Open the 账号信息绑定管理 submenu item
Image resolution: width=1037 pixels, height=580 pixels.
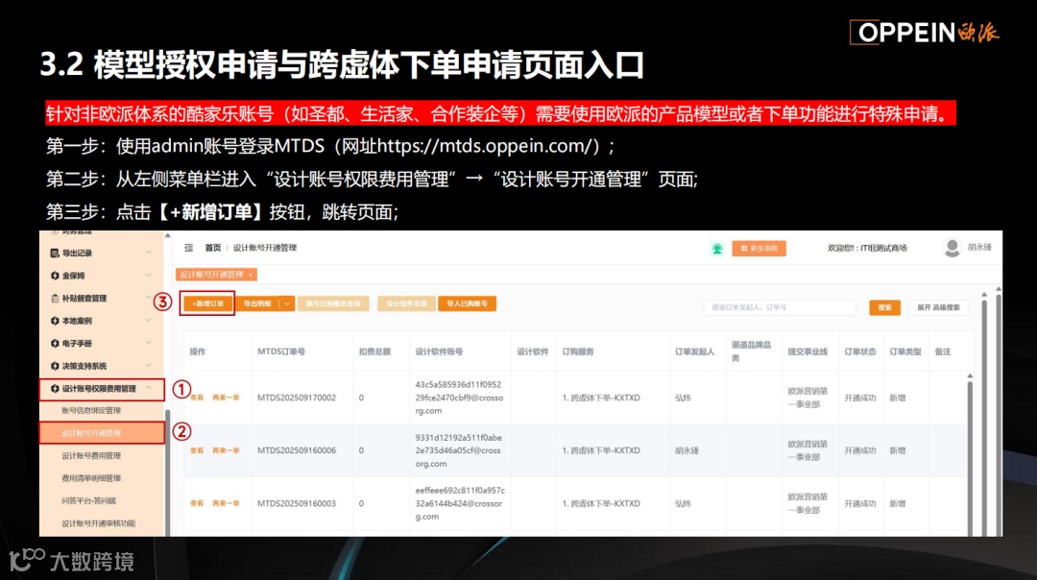coord(91,411)
